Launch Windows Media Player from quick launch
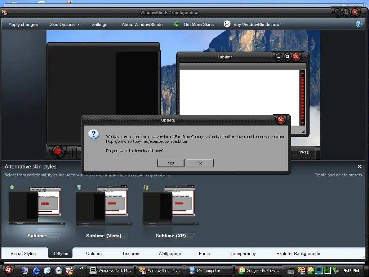Image resolution: width=369 pixels, height=277 pixels. pos(58,271)
